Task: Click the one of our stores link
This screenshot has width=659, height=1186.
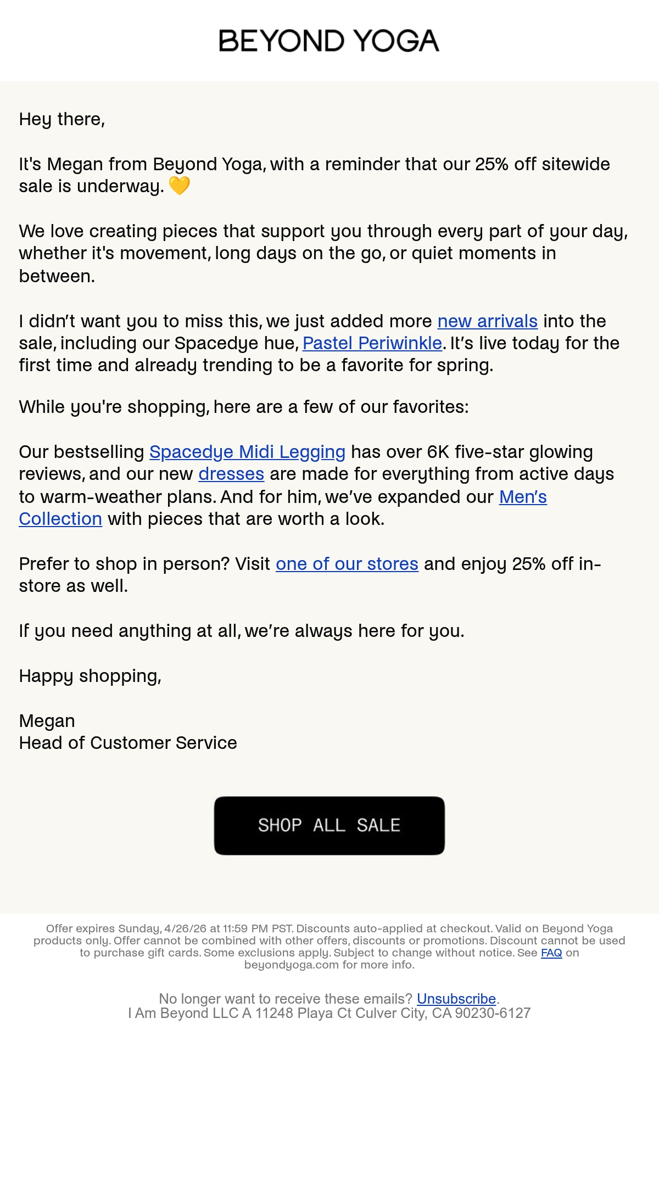Action: [x=347, y=564]
